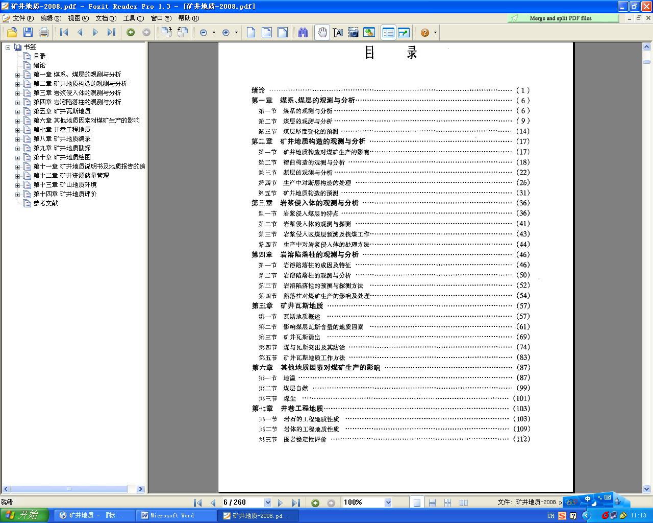Click the document scroll down arrow
The height and width of the screenshot is (523, 653).
(647, 489)
